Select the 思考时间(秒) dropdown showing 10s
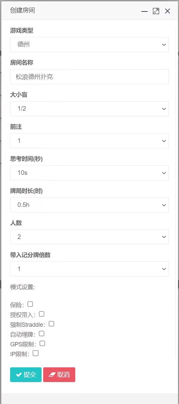Image resolution: width=179 pixels, height=404 pixels. (89, 173)
